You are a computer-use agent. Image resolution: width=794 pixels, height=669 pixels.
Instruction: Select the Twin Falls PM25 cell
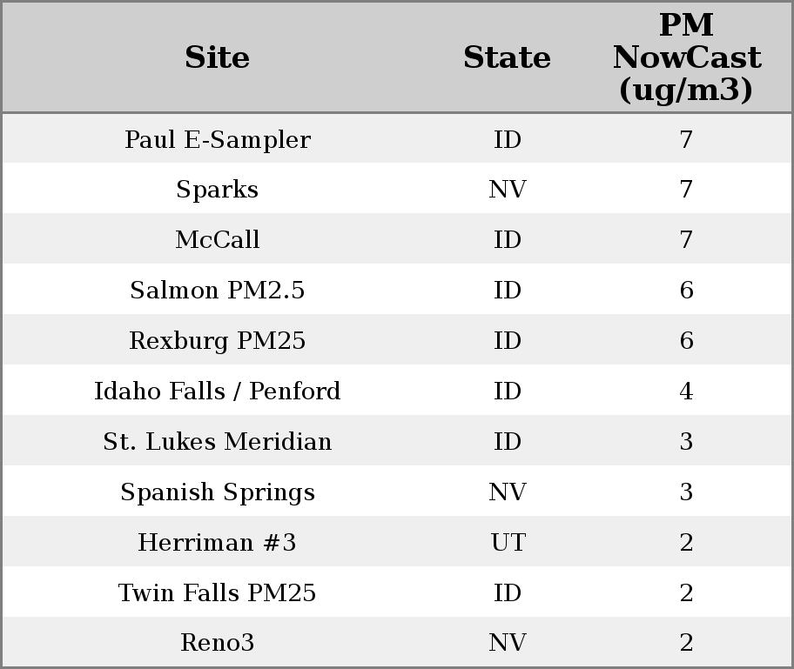click(x=217, y=593)
